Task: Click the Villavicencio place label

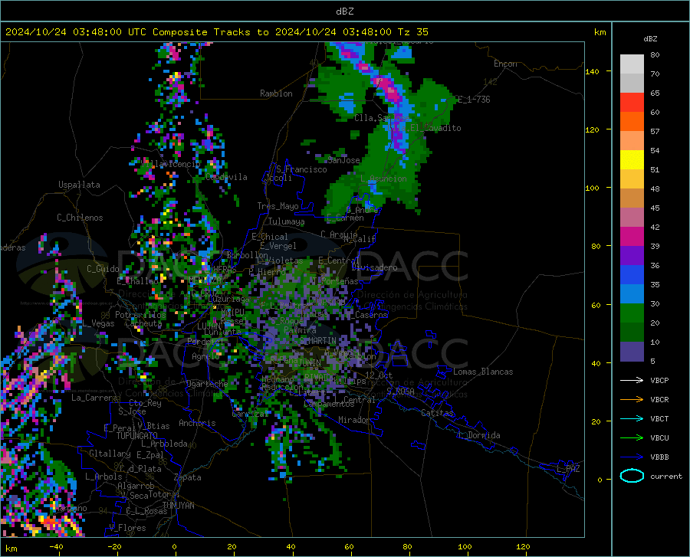Action: [171, 164]
